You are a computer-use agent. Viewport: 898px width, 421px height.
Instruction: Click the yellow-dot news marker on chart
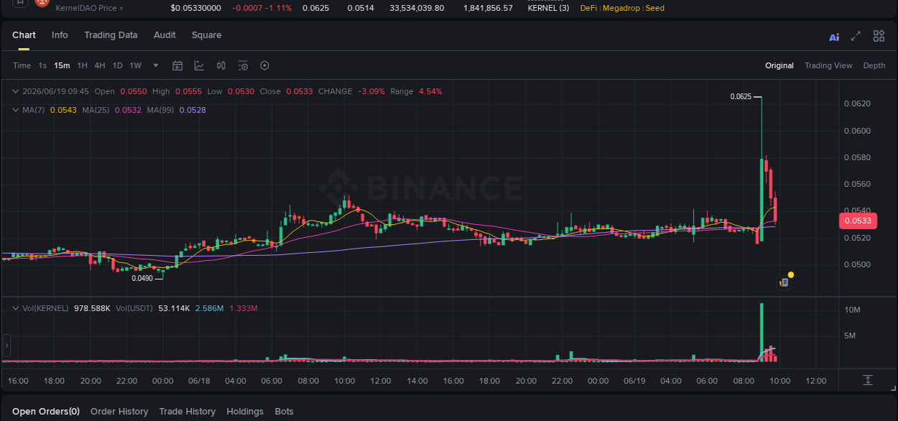790,274
